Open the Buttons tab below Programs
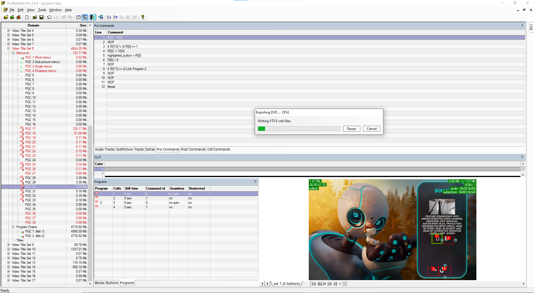 coord(112,283)
